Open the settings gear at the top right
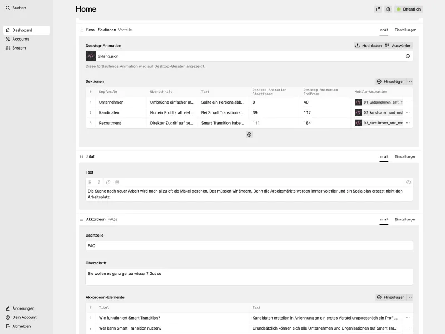Screen dimensions: 445x334 pyautogui.click(x=388, y=9)
